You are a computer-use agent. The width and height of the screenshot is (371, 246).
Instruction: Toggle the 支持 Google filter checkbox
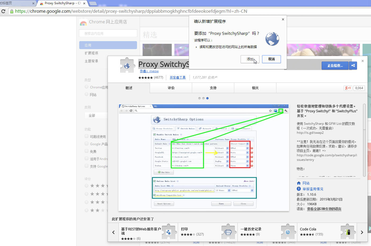click(x=86, y=166)
